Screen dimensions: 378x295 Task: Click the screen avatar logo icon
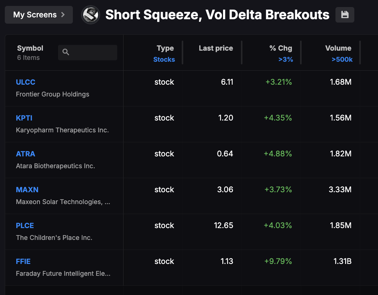[91, 15]
